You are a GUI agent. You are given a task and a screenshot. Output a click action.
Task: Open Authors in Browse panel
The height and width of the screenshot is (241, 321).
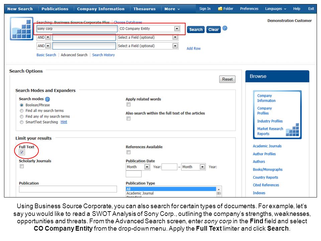tap(259, 161)
